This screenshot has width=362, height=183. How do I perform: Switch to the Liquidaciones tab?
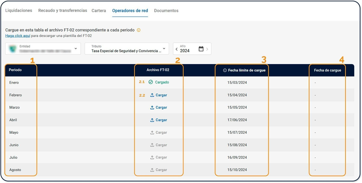tap(19, 11)
